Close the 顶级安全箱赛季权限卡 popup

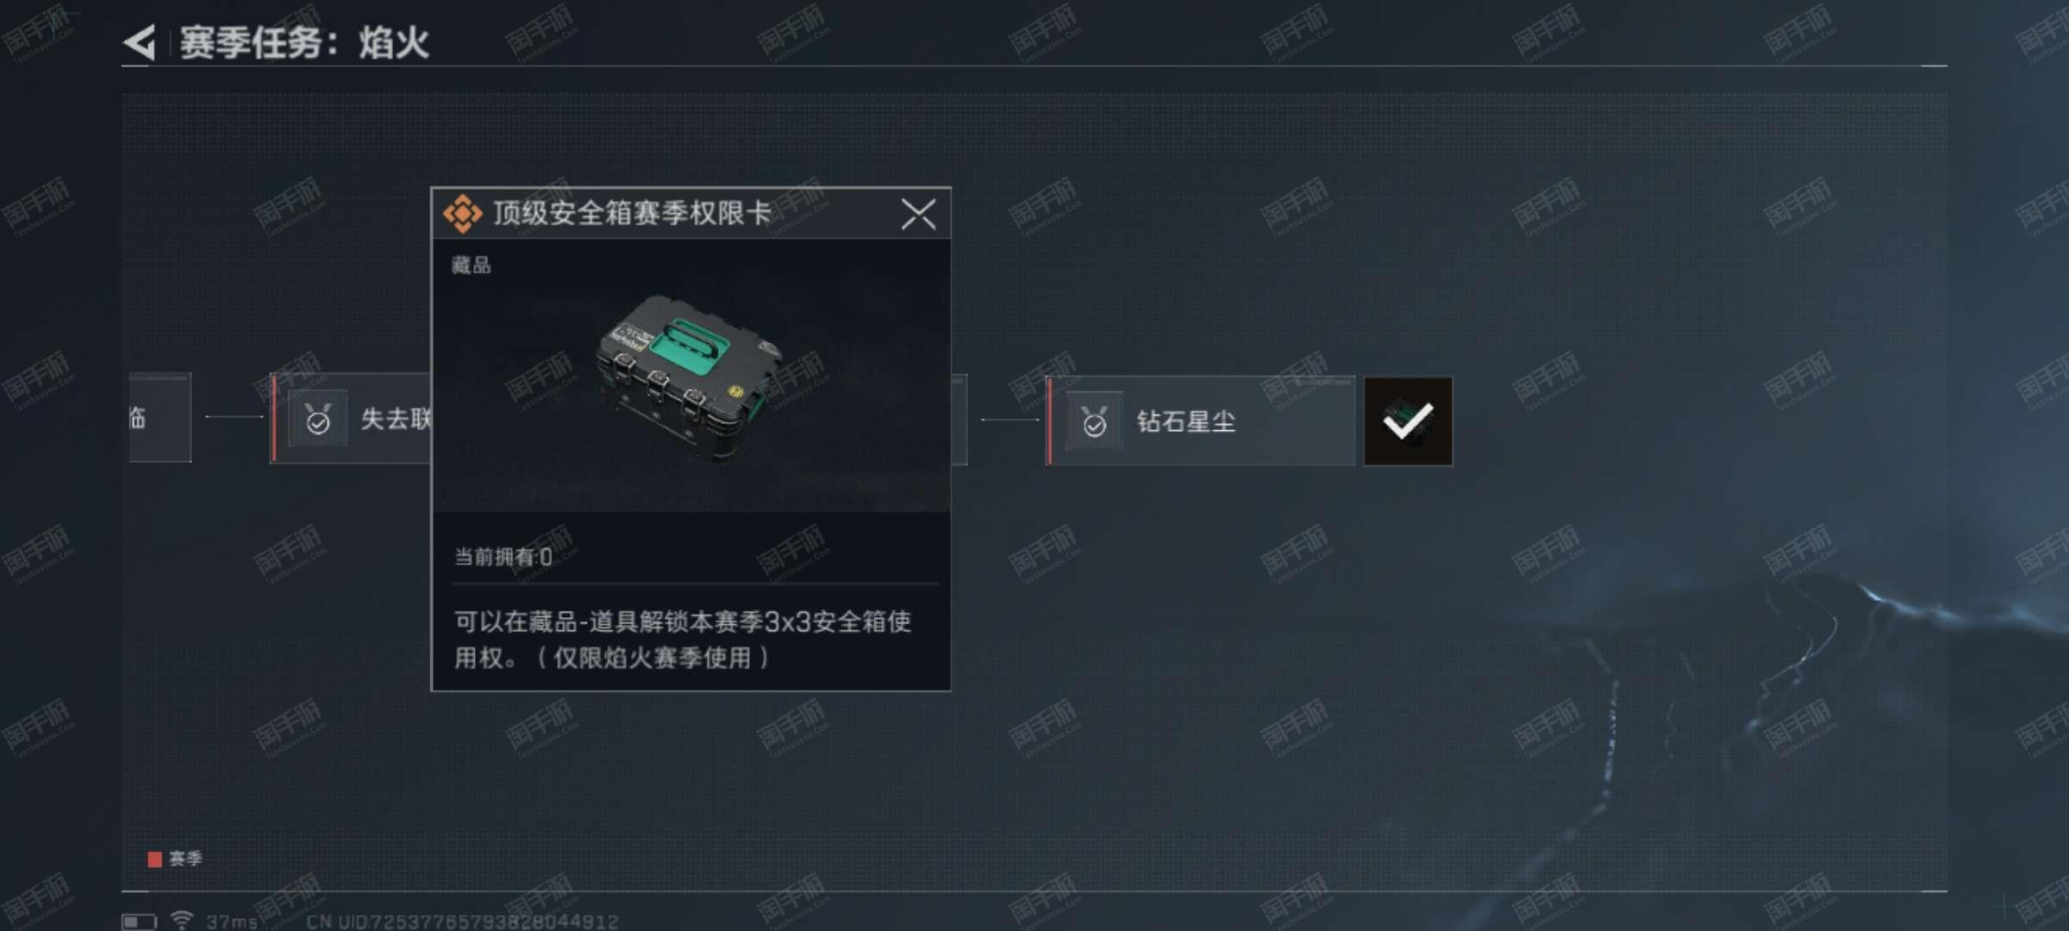(918, 214)
